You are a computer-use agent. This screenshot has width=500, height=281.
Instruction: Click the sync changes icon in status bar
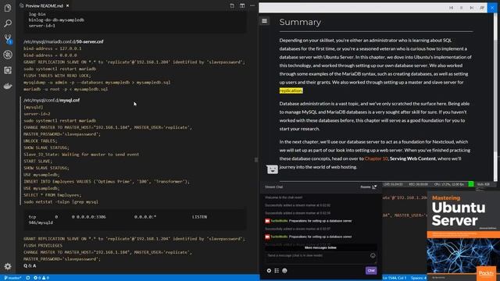tap(28, 278)
